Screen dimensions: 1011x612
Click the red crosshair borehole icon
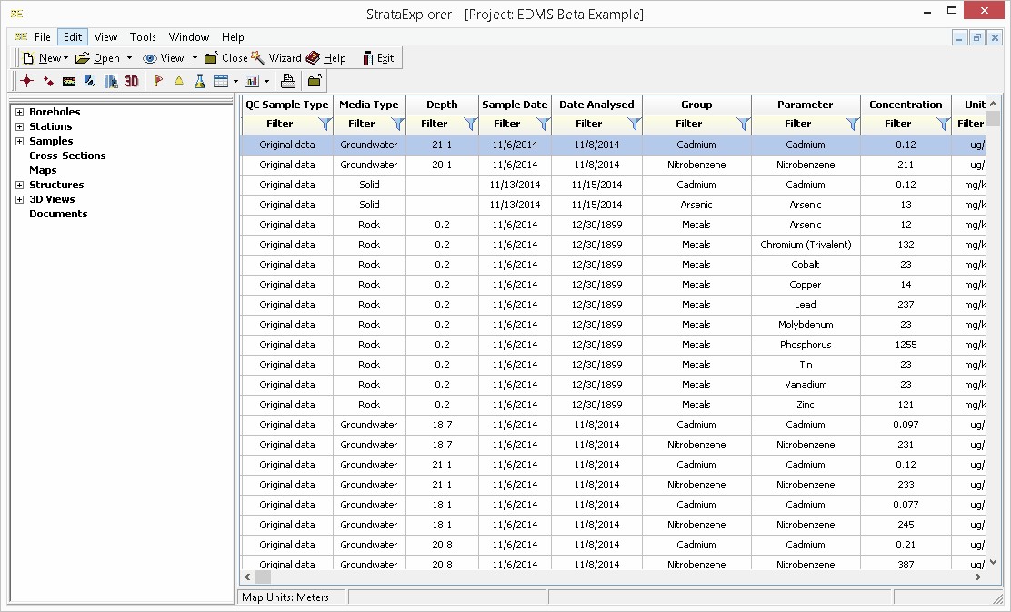click(x=27, y=81)
